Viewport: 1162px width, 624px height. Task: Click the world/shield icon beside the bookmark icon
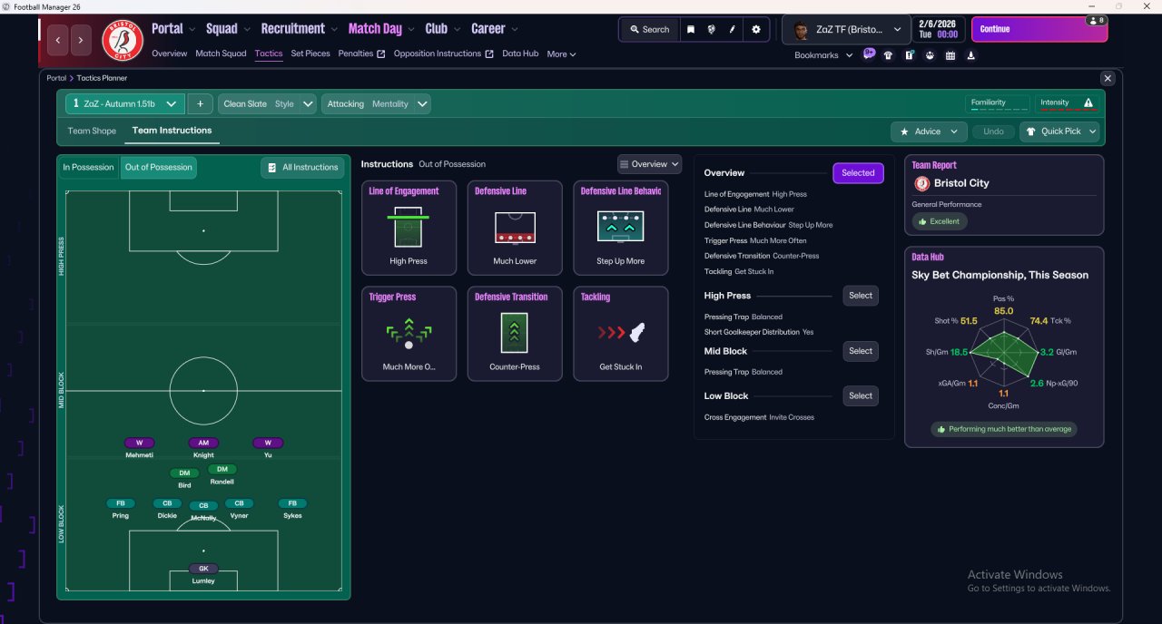(712, 29)
